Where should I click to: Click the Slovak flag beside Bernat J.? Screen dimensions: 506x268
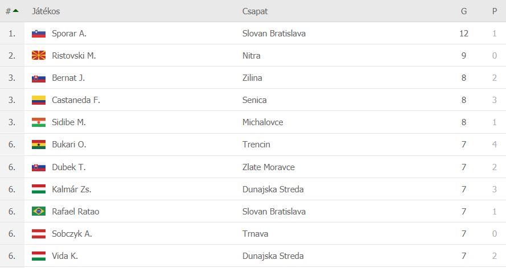pyautogui.click(x=39, y=78)
